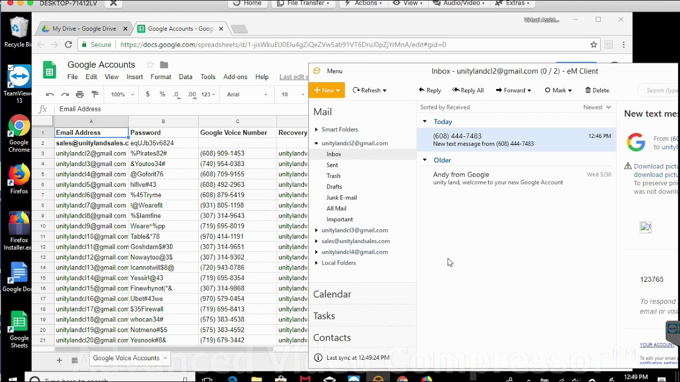This screenshot has height=382, width=680.
Task: Open the (608) 444-7483 text message email
Action: pyautogui.click(x=516, y=140)
